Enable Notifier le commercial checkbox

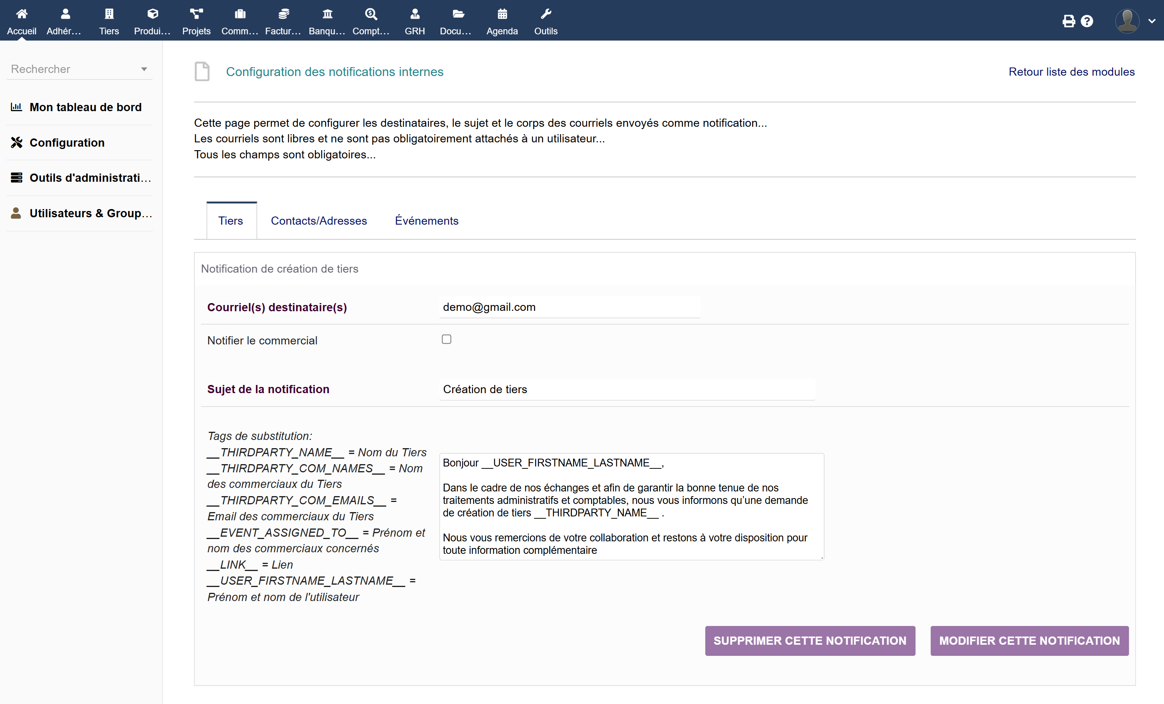446,339
